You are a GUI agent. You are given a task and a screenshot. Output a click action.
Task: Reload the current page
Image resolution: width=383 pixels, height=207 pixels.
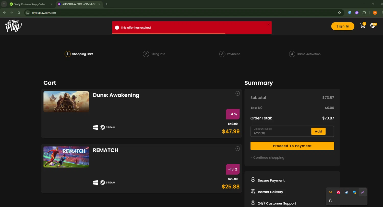pos(19,13)
